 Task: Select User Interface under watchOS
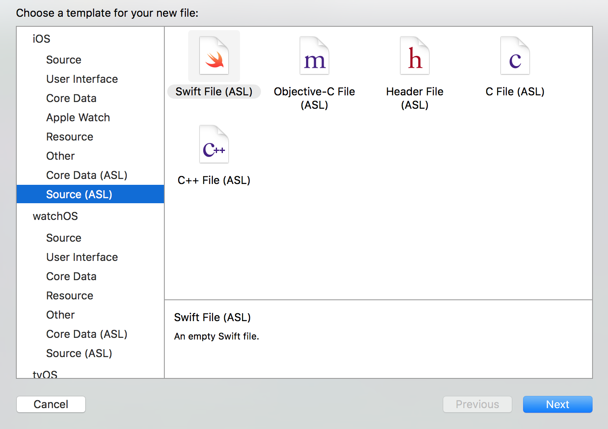(90, 257)
